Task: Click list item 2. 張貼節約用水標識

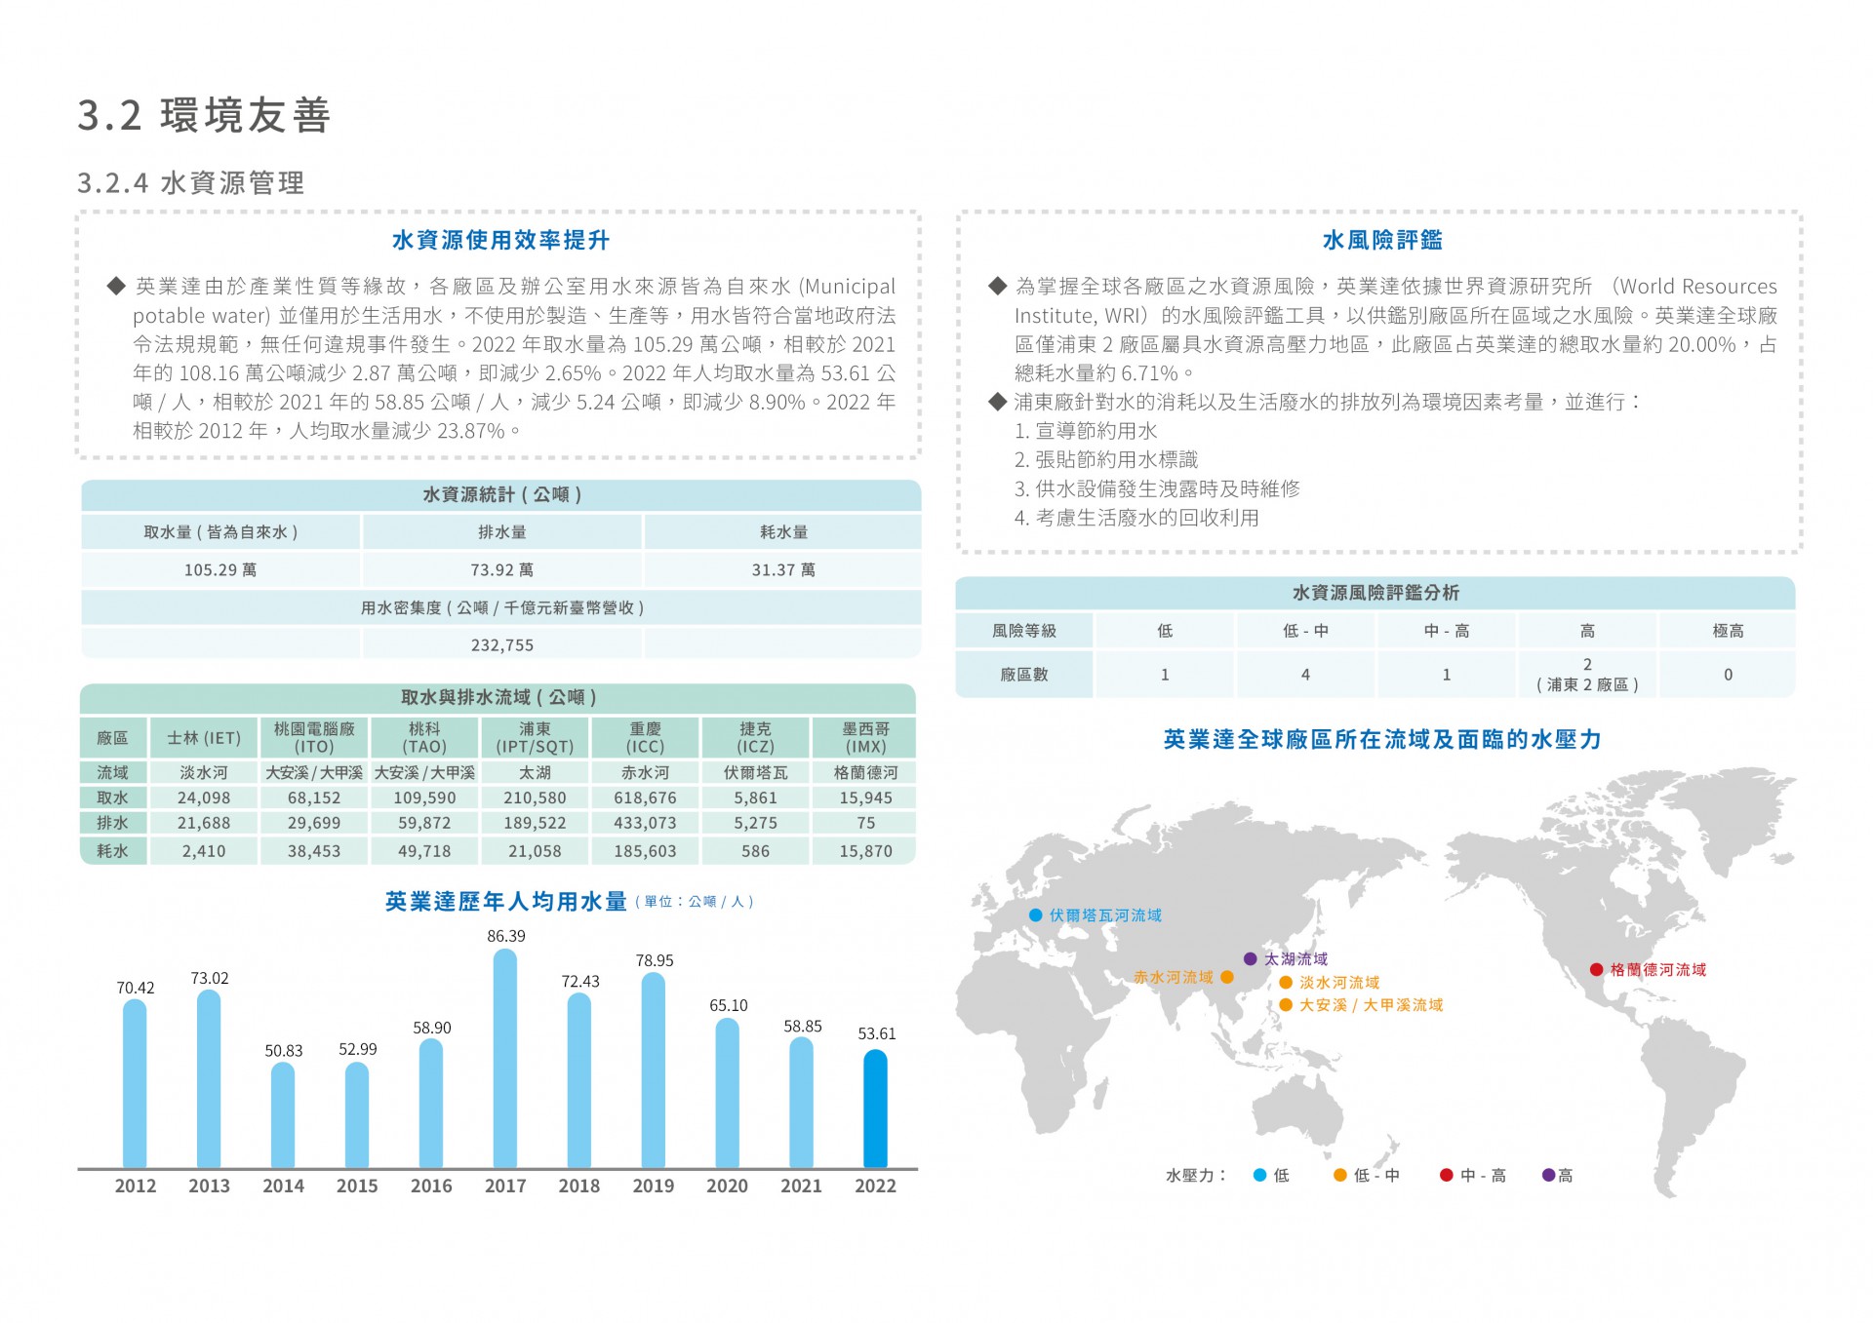Action: pos(1106,460)
